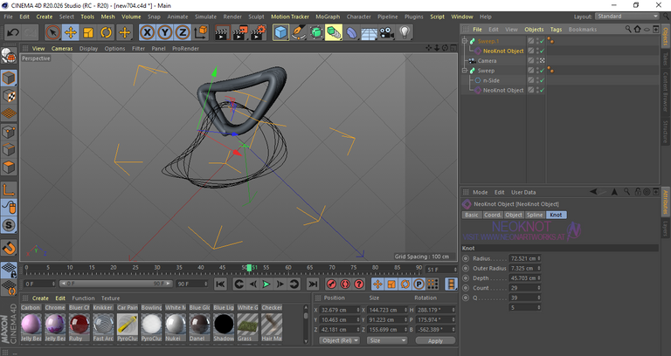Screen dimensions: 671x356
Task: Select the Ruby material swatch
Action: click(80, 324)
